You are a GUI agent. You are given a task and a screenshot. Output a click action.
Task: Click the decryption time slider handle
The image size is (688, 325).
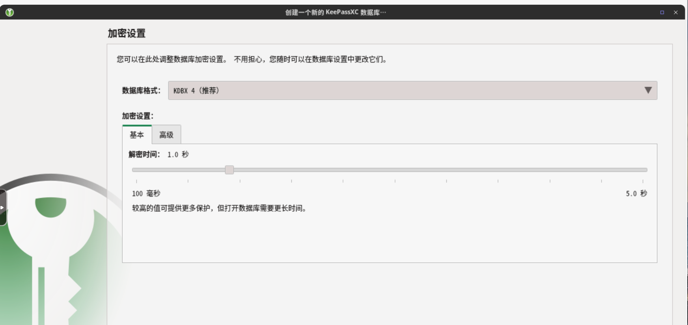(229, 170)
